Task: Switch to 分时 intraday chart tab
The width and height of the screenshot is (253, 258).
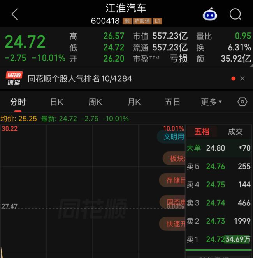Action: click(18, 102)
